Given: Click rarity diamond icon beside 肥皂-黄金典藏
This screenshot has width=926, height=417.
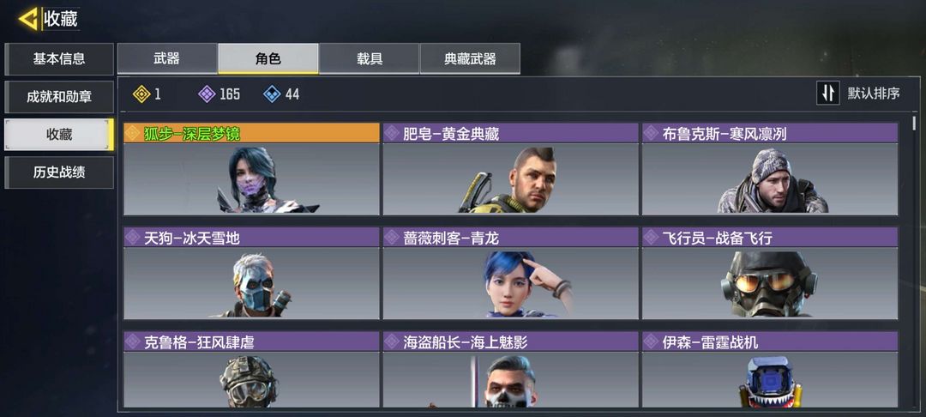Looking at the screenshot, I should 392,134.
